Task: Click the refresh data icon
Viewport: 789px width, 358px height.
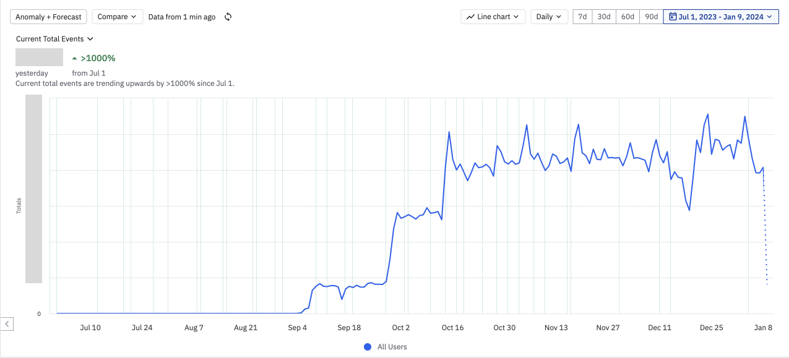Action: (x=228, y=17)
